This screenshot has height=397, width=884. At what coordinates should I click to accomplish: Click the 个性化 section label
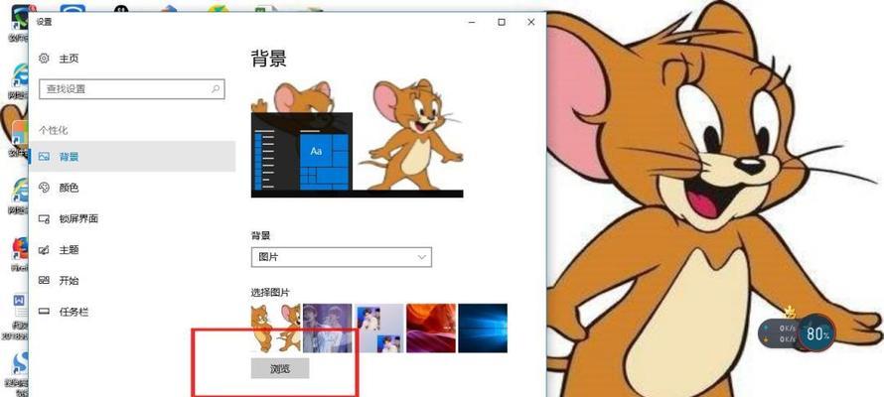(x=53, y=130)
